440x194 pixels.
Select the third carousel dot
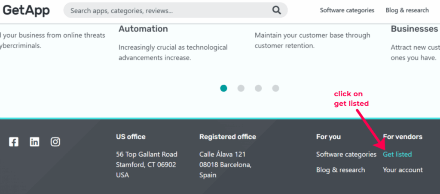pos(258,88)
